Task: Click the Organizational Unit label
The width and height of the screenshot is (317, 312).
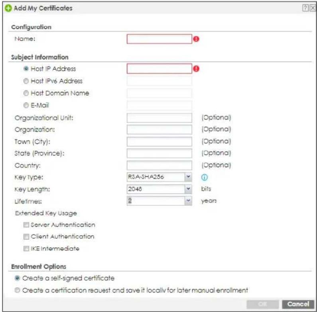Action: (x=44, y=118)
